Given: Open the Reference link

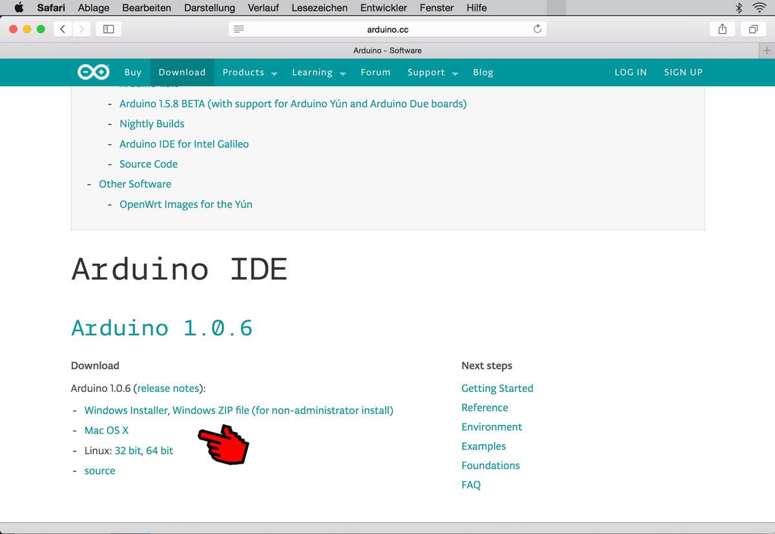Looking at the screenshot, I should [x=485, y=407].
